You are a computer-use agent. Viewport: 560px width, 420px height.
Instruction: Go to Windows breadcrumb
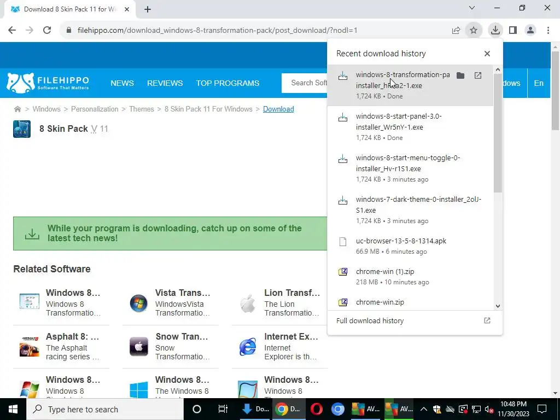tap(46, 109)
